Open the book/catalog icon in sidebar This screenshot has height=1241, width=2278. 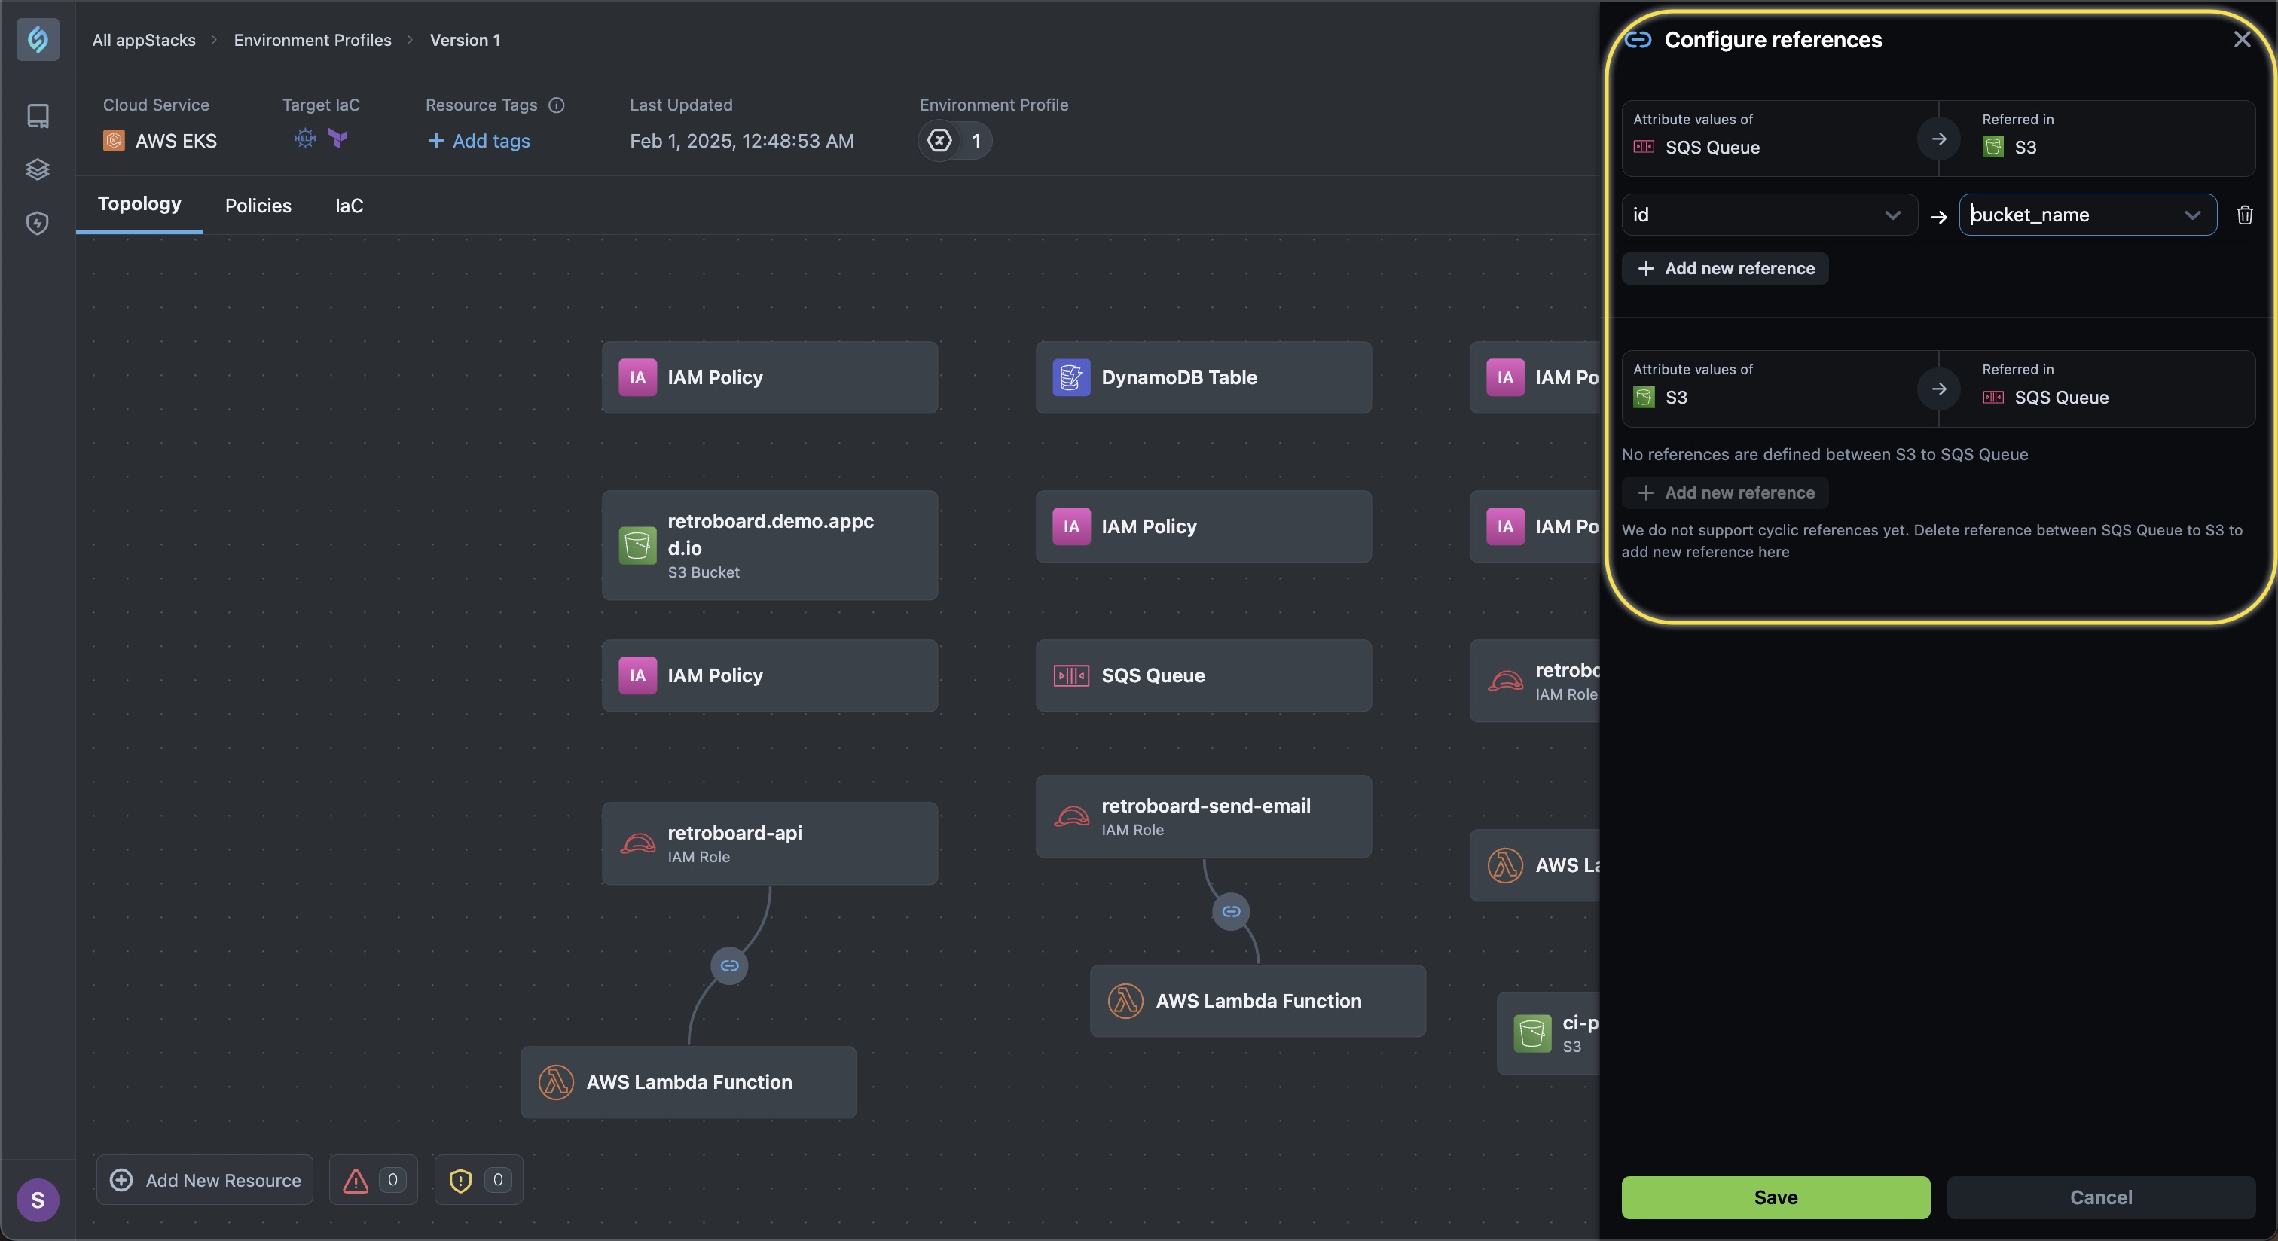38,116
